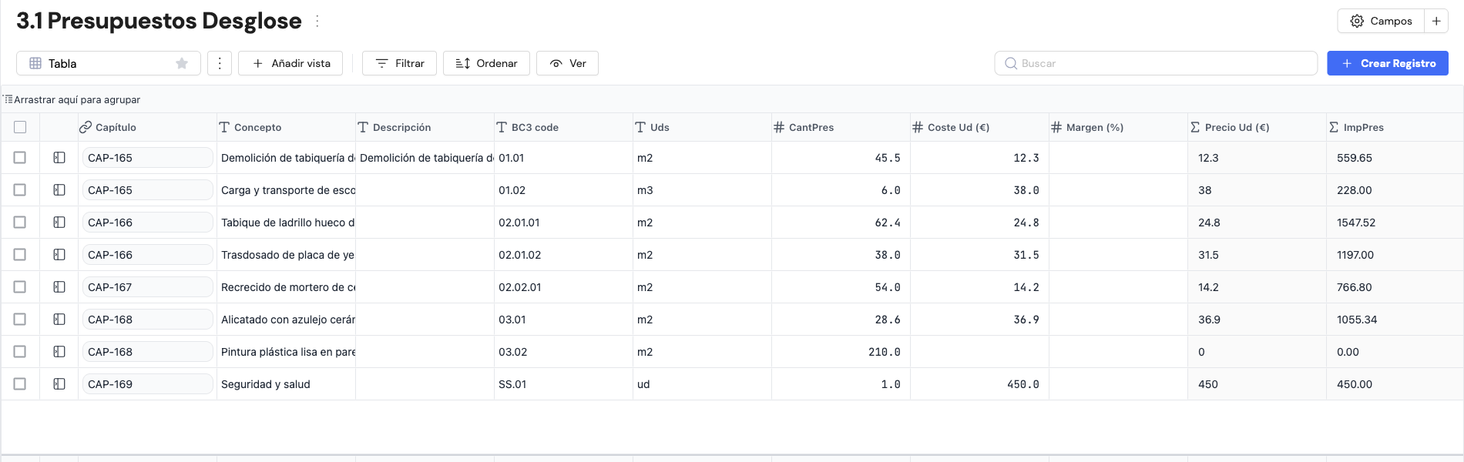The width and height of the screenshot is (1464, 462).
Task: Click the Crear Registro button
Action: click(1388, 63)
